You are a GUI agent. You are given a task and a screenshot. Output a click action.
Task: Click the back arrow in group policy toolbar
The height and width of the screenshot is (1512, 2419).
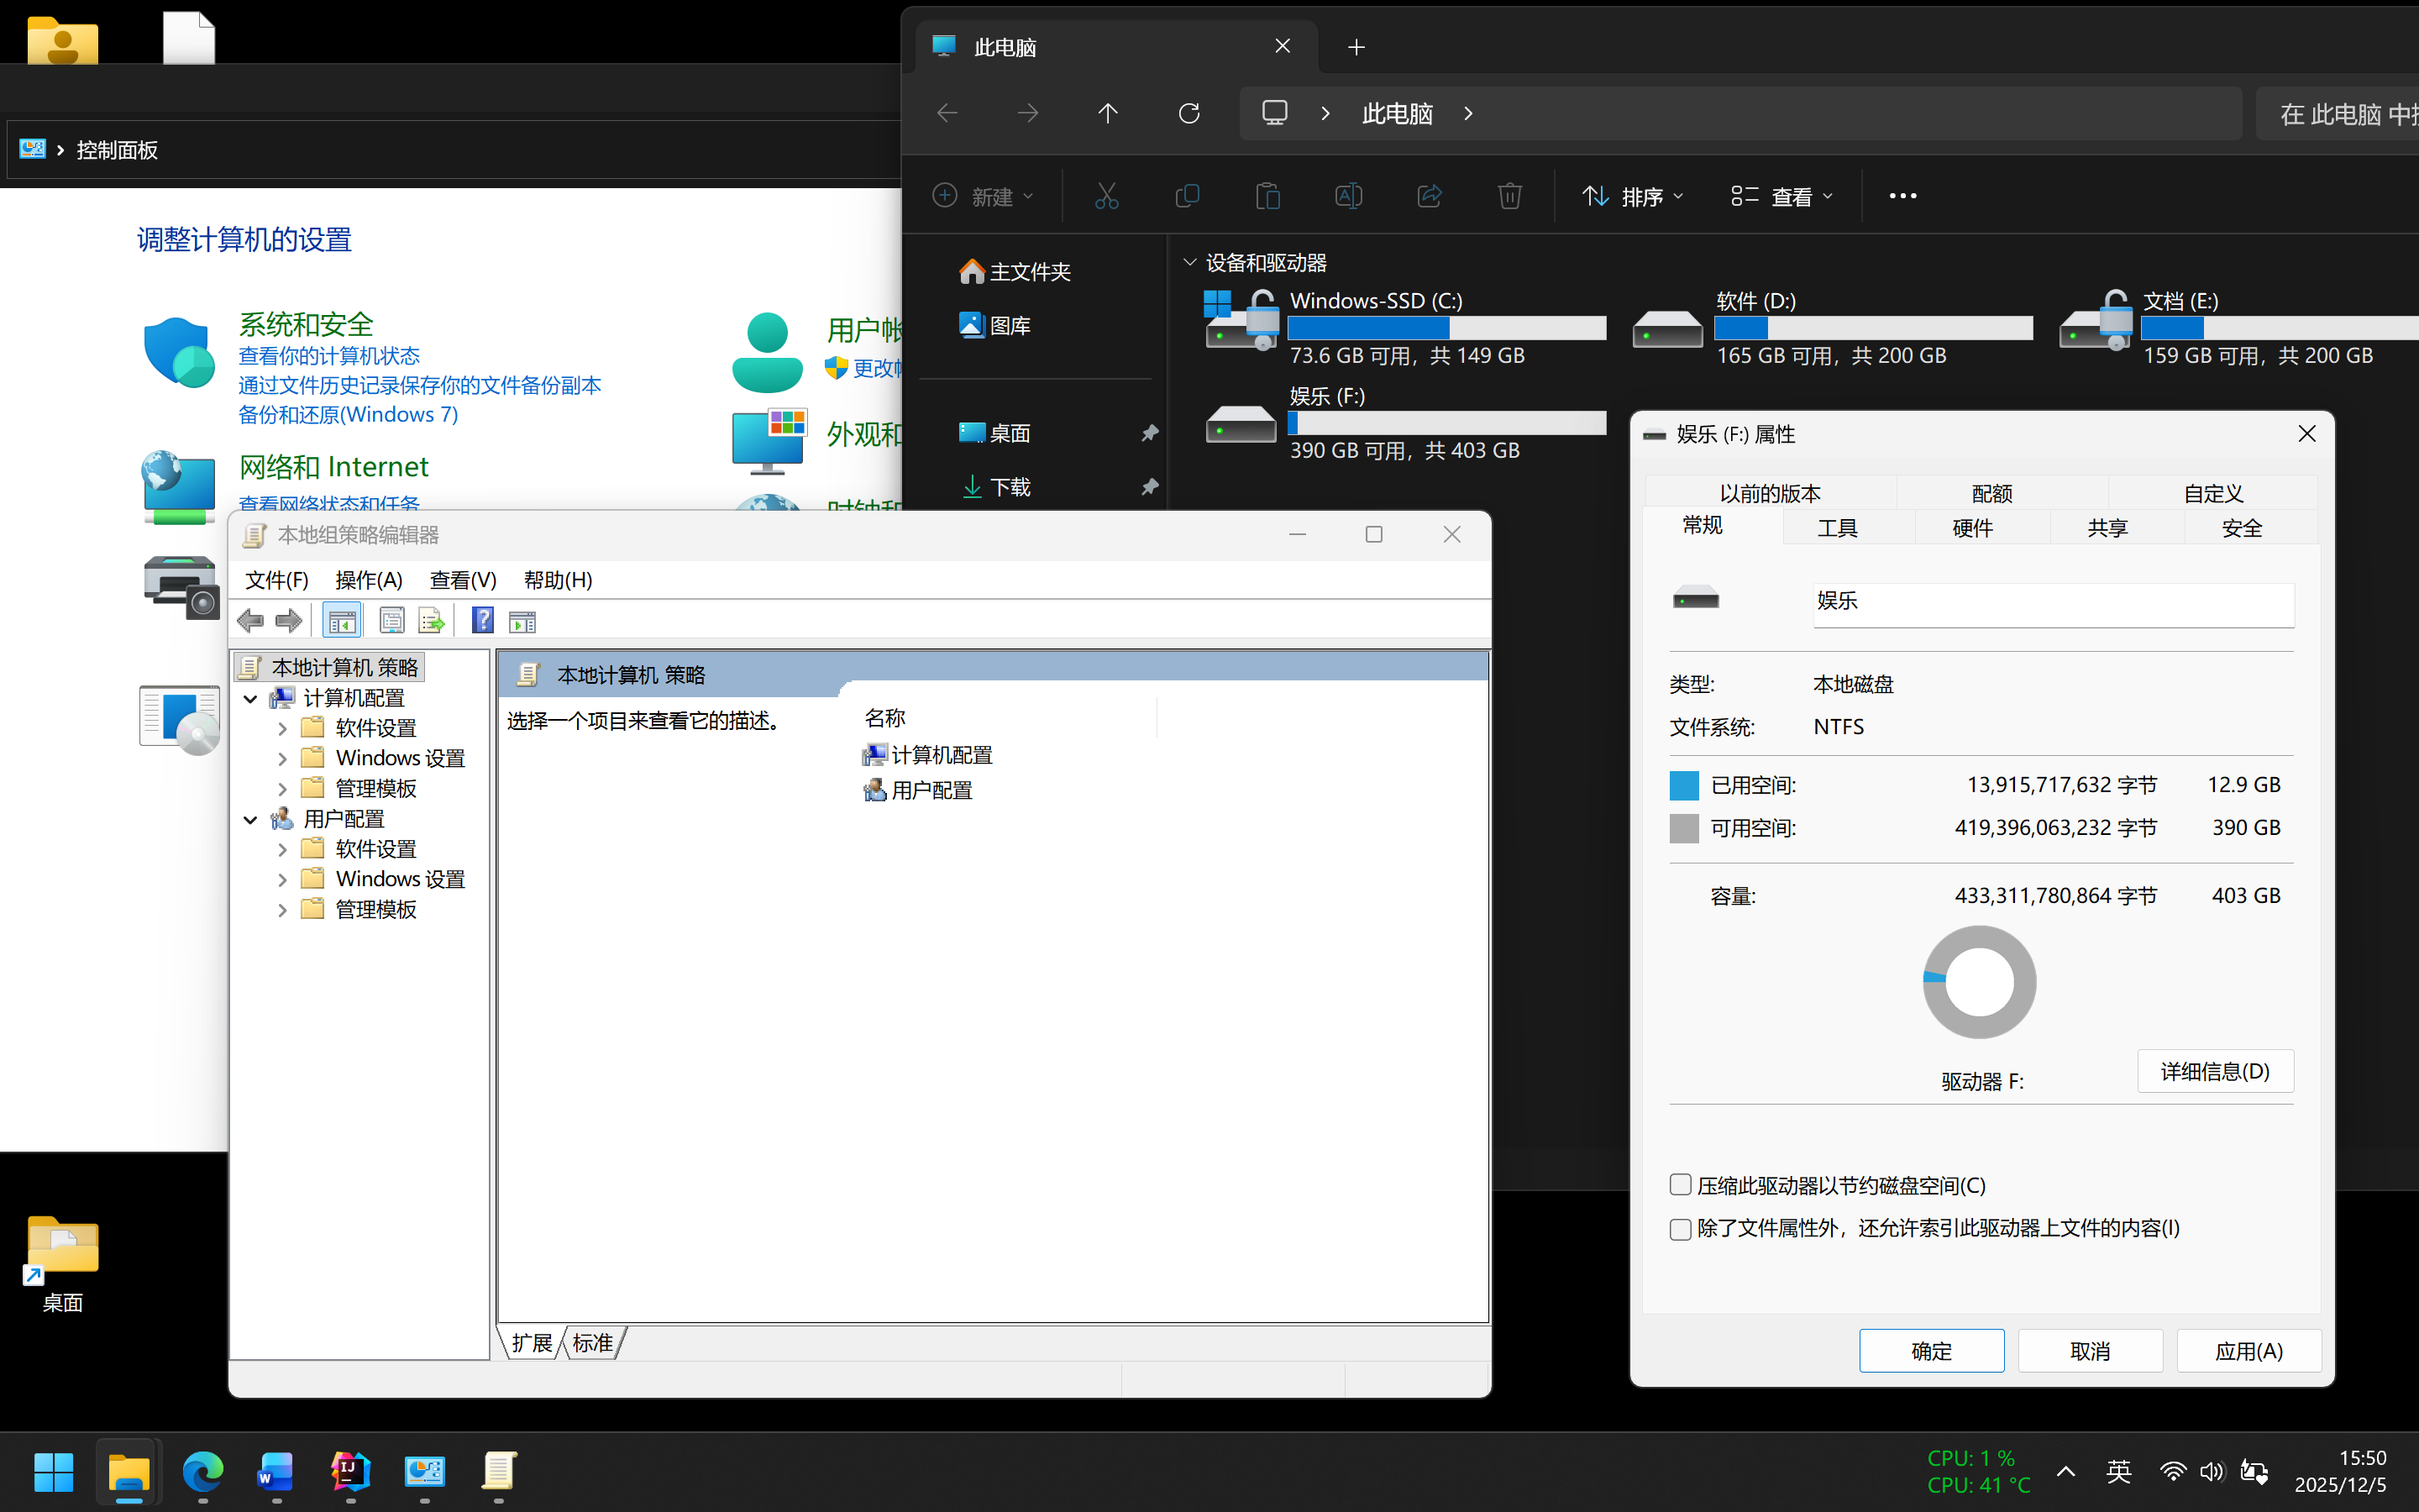click(x=250, y=621)
